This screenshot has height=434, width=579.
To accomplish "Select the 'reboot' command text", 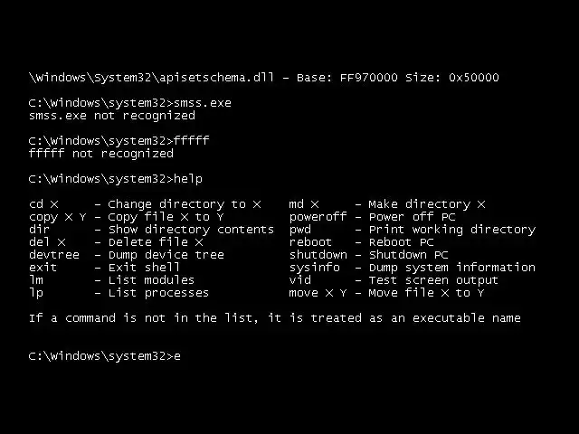I will (x=310, y=242).
